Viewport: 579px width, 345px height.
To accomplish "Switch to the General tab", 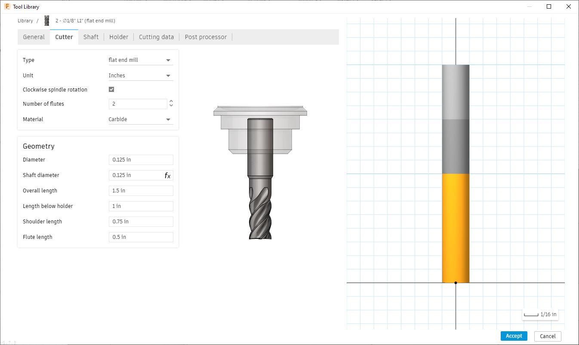I will click(34, 37).
